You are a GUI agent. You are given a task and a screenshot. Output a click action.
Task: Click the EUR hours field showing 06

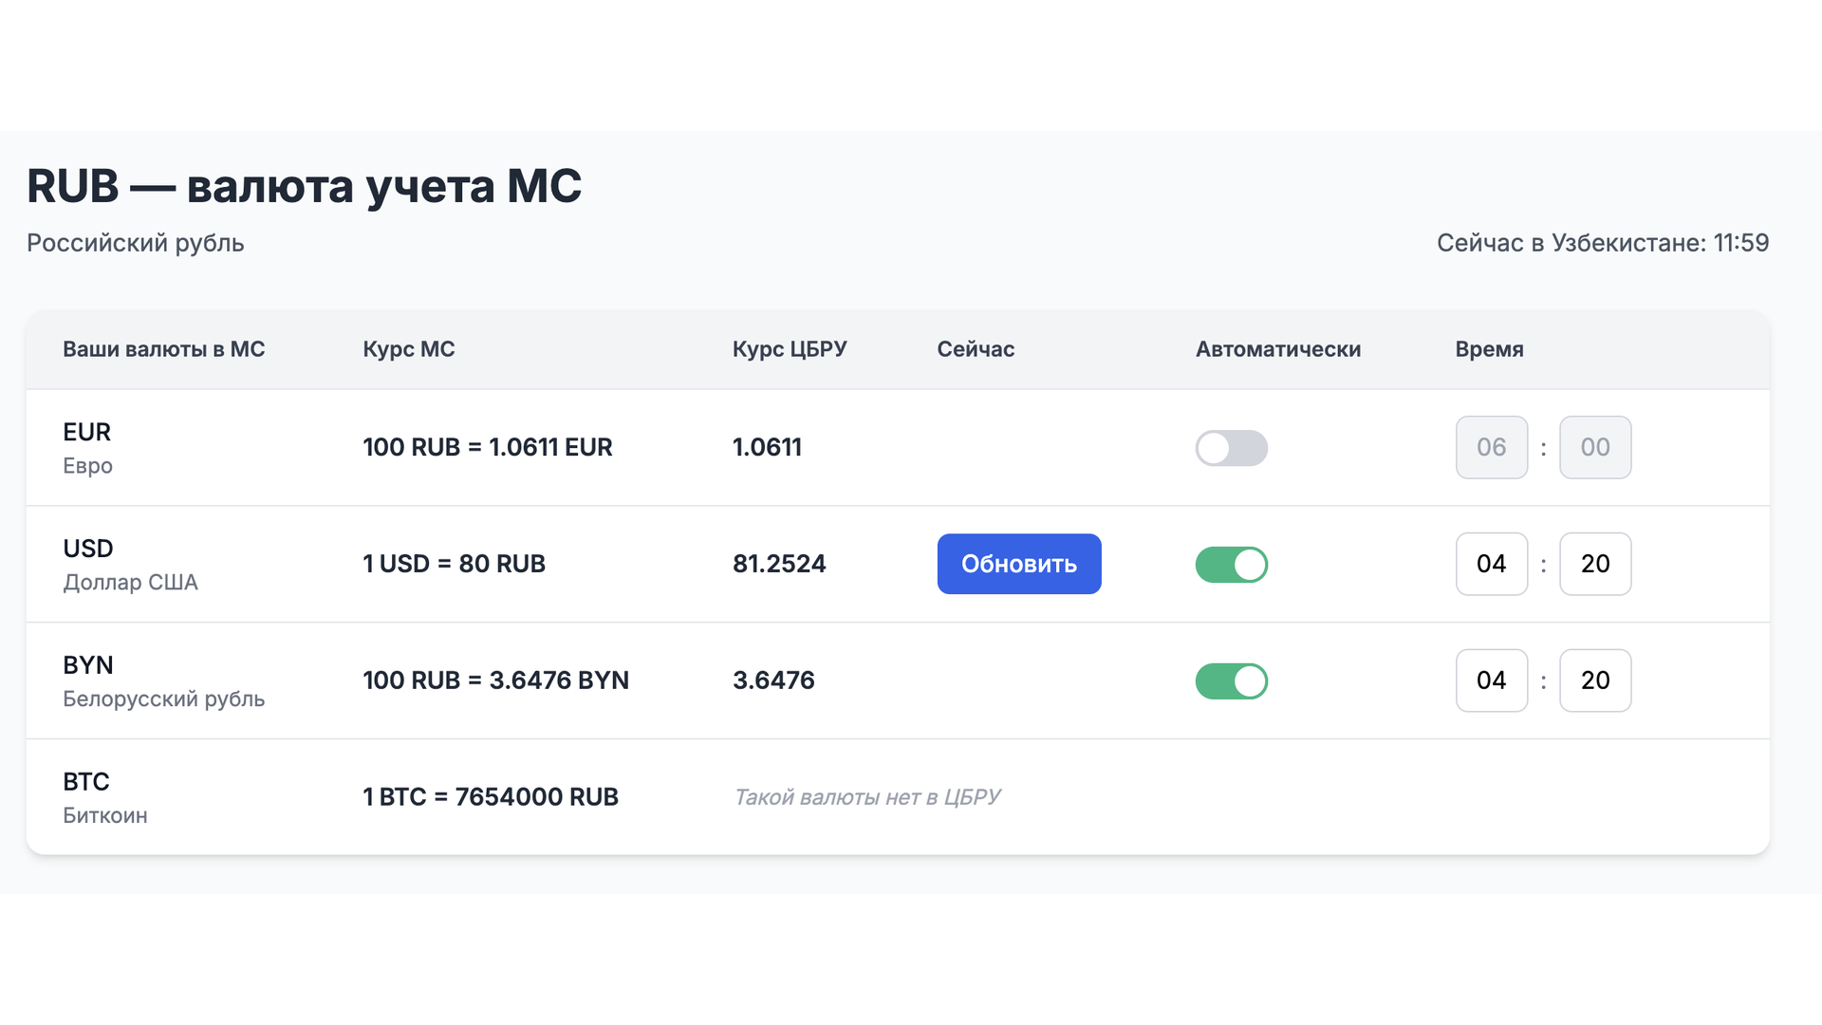1491,447
